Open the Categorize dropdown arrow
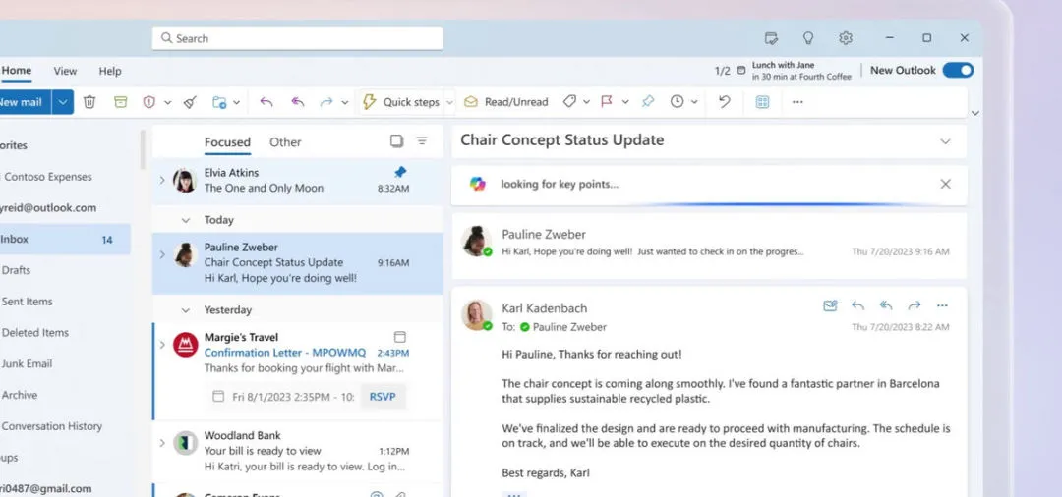 tap(586, 103)
